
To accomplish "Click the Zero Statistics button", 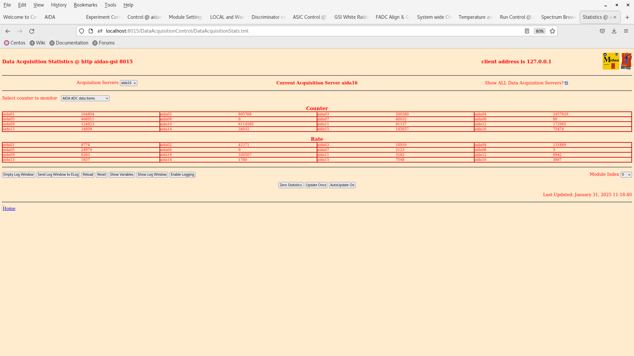I will coord(291,185).
